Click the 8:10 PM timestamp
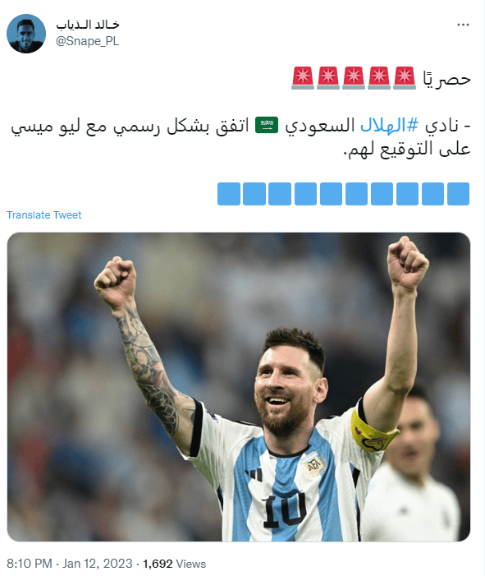 [30, 564]
